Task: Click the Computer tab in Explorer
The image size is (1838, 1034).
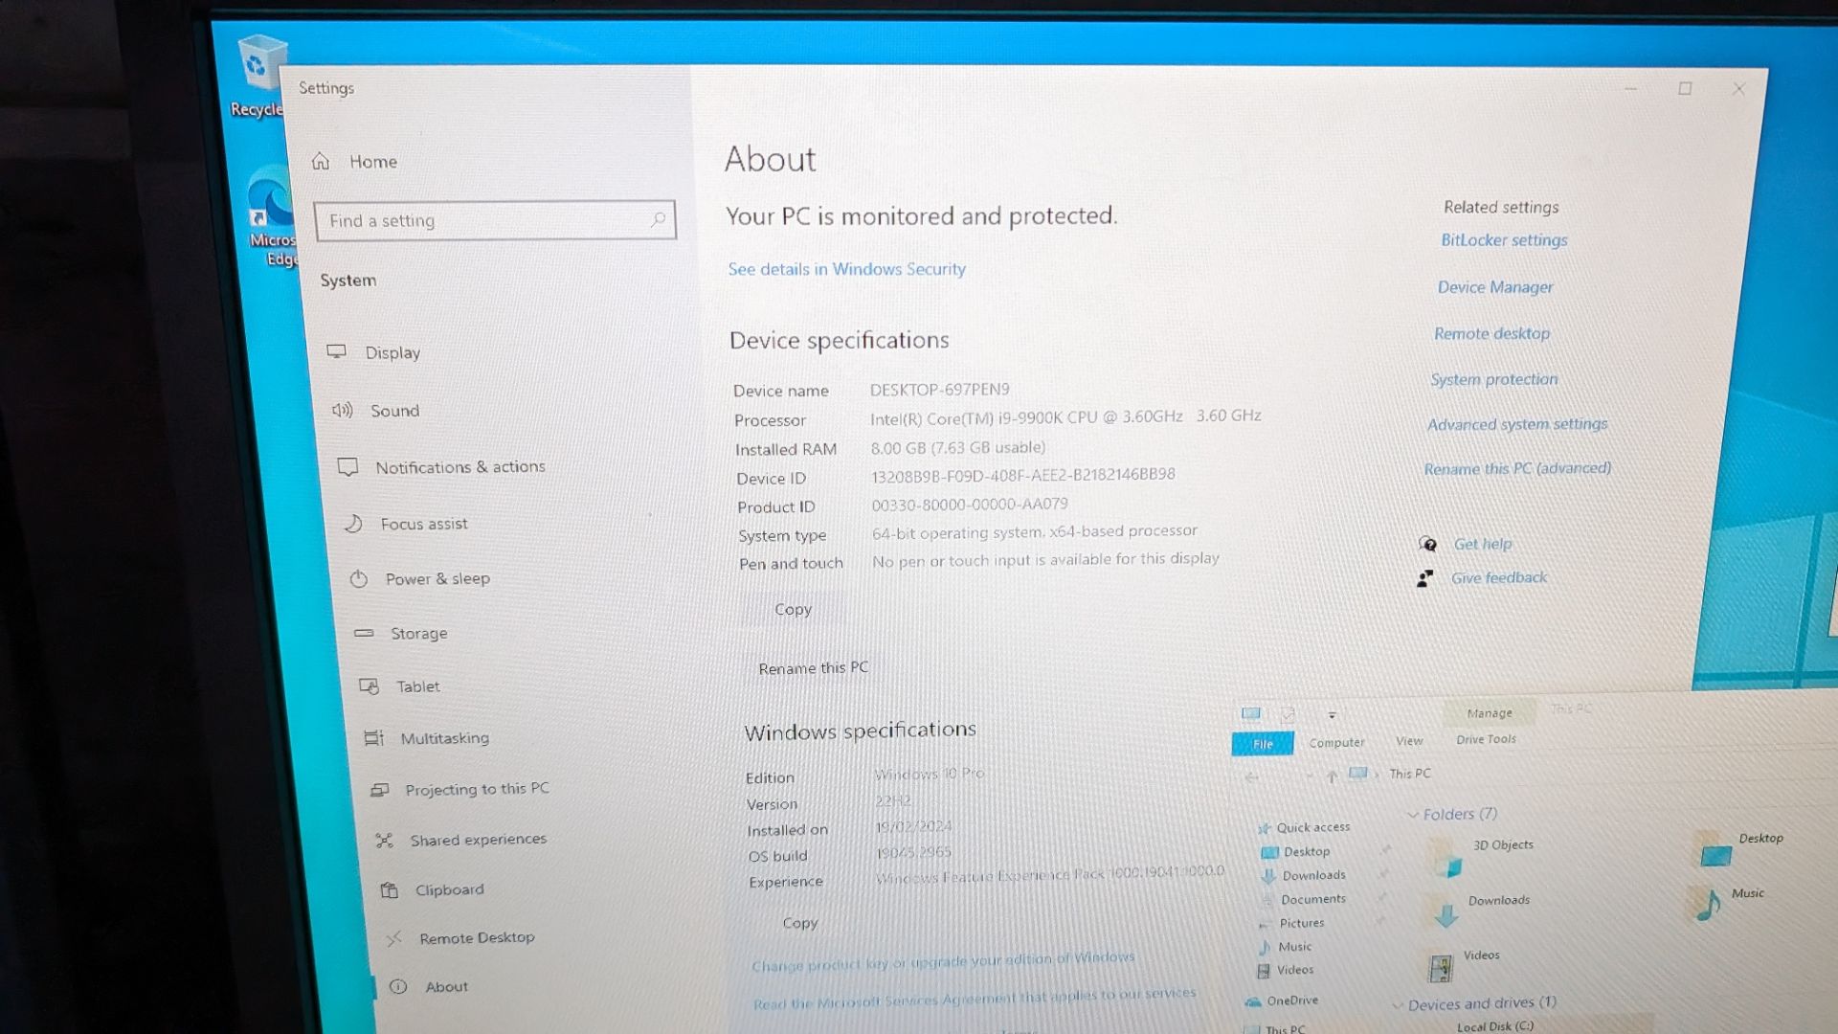Action: point(1335,741)
